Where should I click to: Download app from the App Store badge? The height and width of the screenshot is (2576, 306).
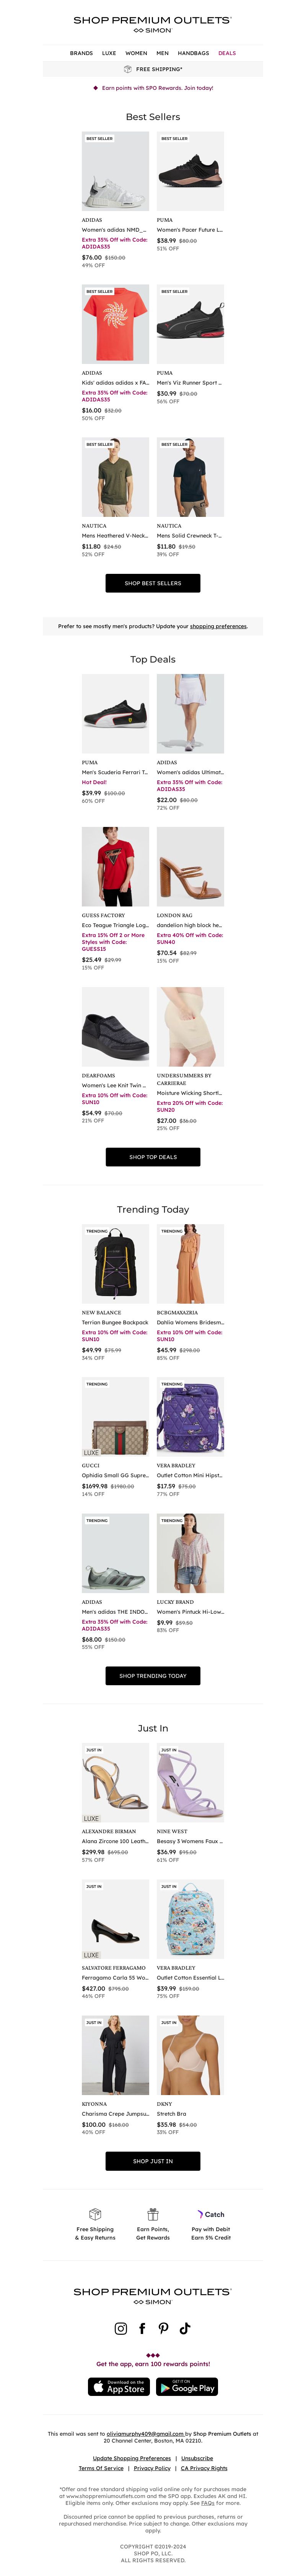[119, 2387]
